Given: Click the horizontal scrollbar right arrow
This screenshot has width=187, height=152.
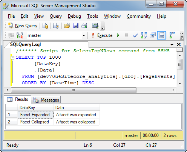Looking at the screenshot, I should tap(173, 90).
